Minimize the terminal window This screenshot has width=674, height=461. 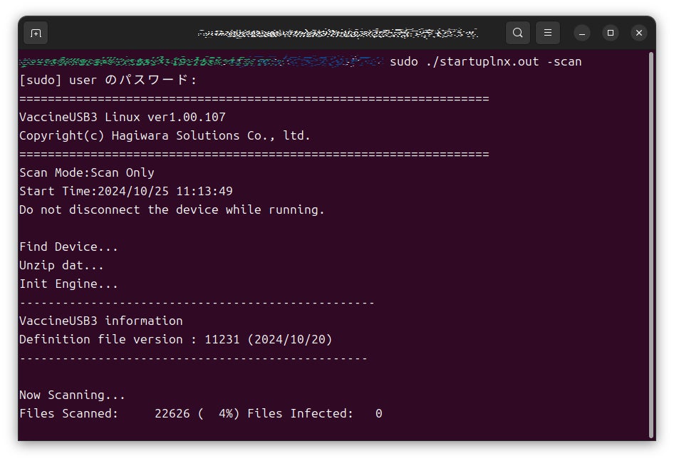tap(582, 33)
